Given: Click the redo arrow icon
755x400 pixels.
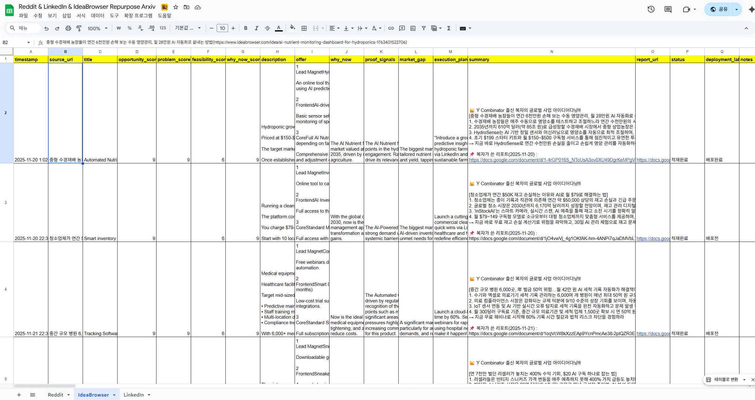Looking at the screenshot, I should tap(57, 28).
